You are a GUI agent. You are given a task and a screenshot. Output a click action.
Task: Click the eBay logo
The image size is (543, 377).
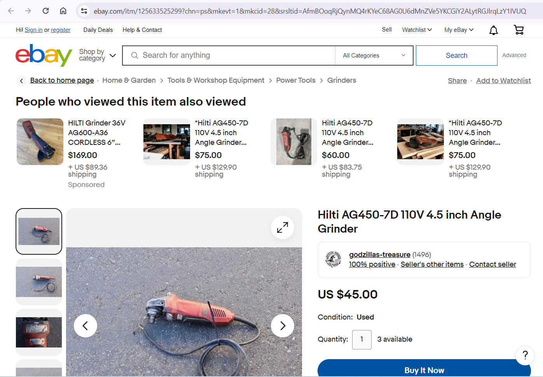tap(44, 55)
